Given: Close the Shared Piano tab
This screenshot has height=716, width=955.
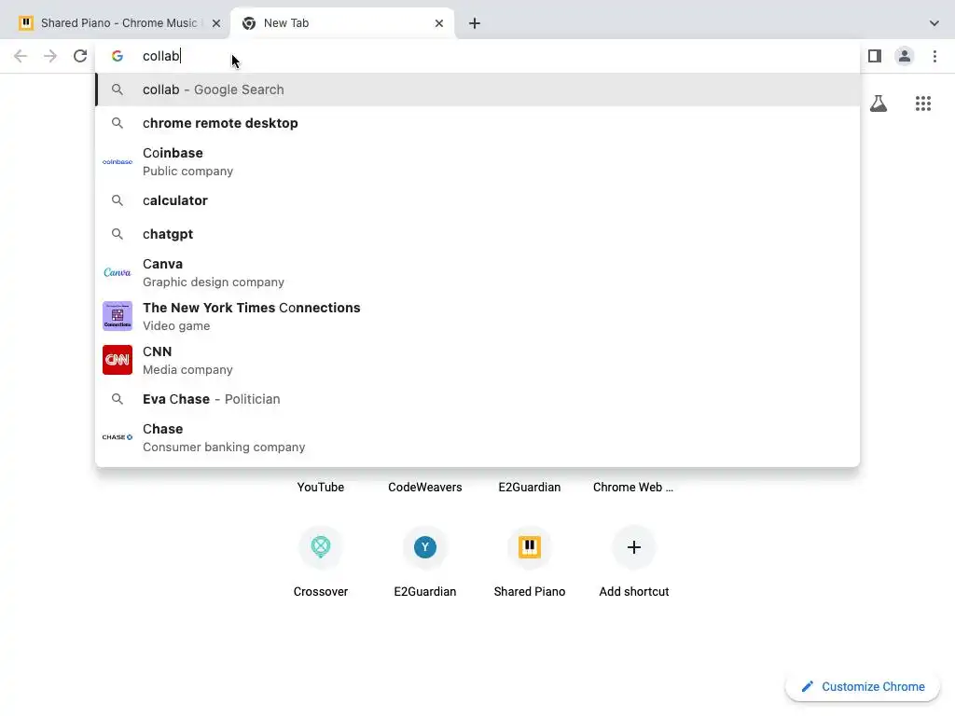Looking at the screenshot, I should 216,23.
